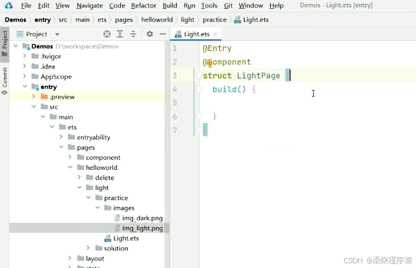Open the Commit tool window side tab
The width and height of the screenshot is (416, 268).
point(5,81)
